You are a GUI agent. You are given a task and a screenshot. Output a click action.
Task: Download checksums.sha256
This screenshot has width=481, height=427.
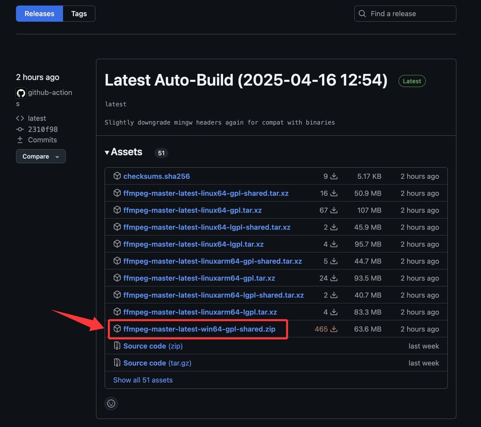click(156, 176)
